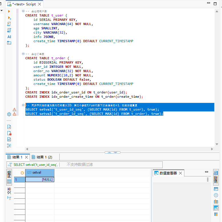The image size is (222, 222).
Task: Click the horizontal scrollbar left arrow
Action: pyautogui.click(x=27, y=149)
